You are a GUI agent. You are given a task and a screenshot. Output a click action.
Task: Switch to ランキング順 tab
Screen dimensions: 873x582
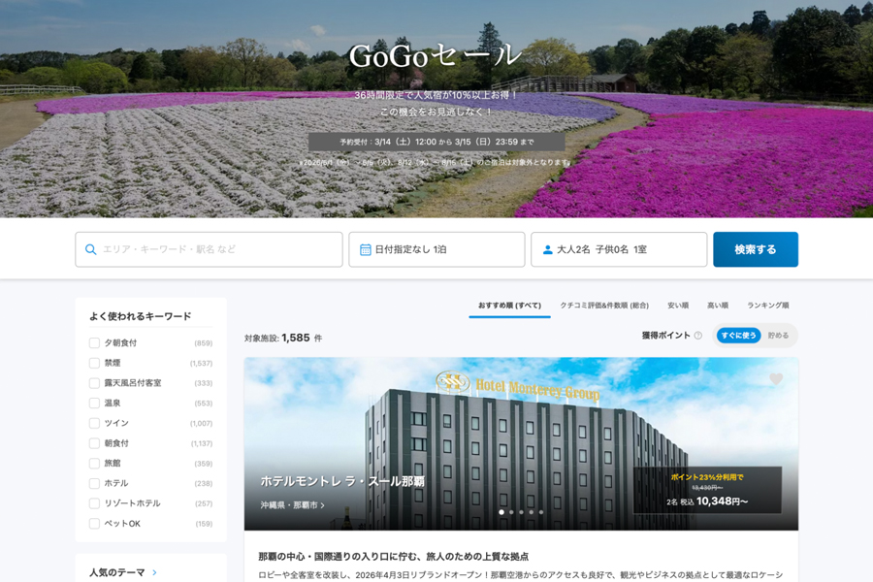point(767,306)
